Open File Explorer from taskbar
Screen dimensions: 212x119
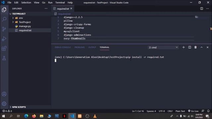(41, 116)
